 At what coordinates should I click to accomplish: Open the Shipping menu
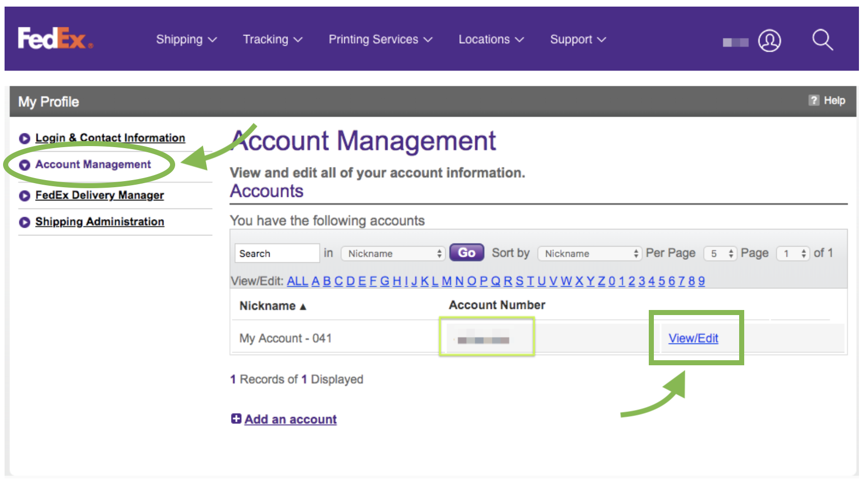(x=186, y=40)
